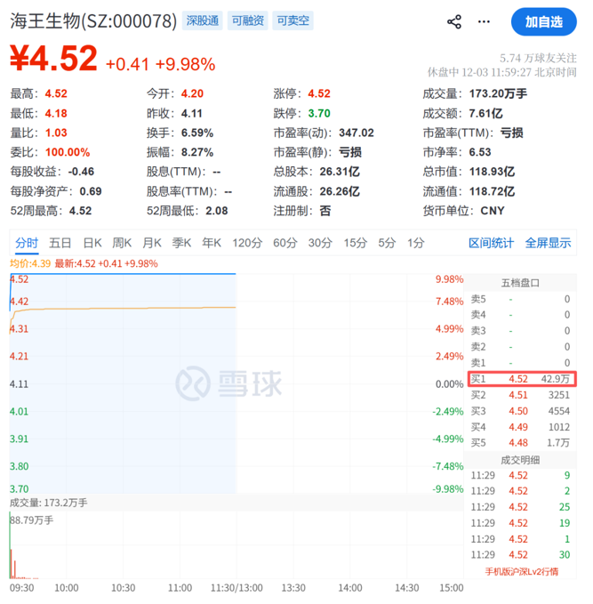Select the 分时 chart tab

[27, 243]
